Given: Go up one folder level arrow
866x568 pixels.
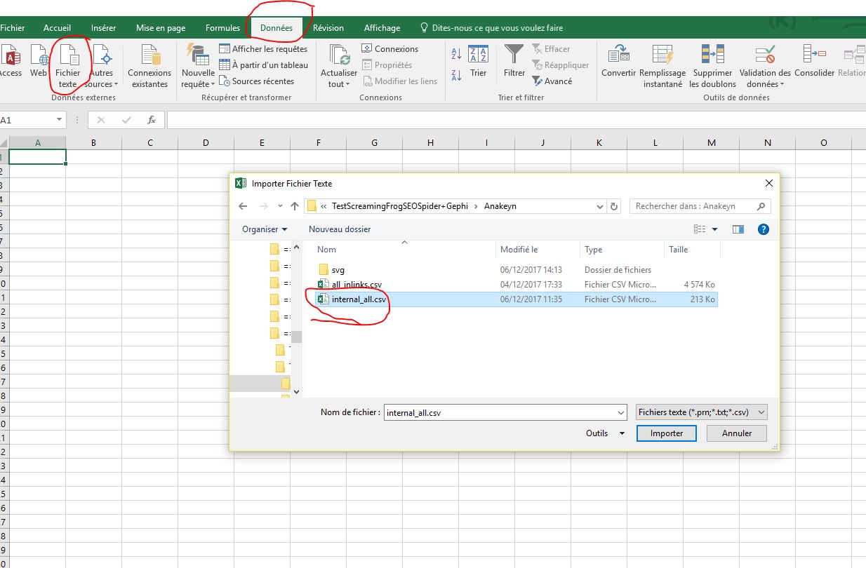Looking at the screenshot, I should point(295,206).
